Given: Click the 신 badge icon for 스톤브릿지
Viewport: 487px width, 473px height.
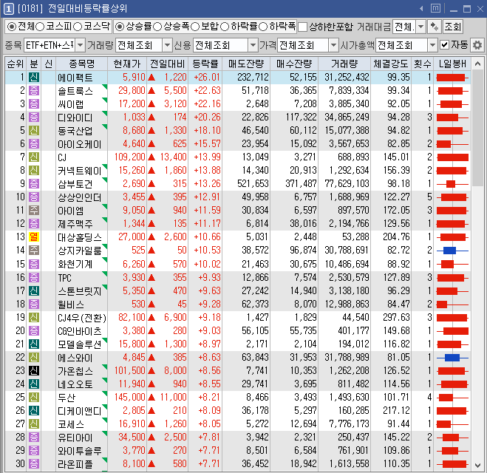Looking at the screenshot, I should tap(34, 290).
